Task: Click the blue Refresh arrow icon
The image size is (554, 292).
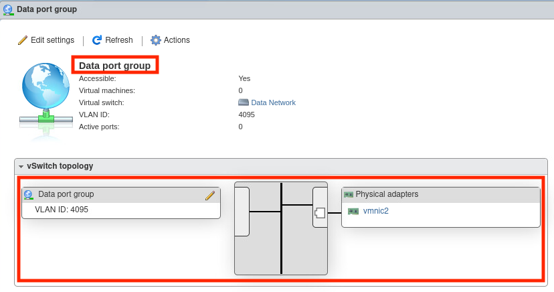Action: [97, 40]
